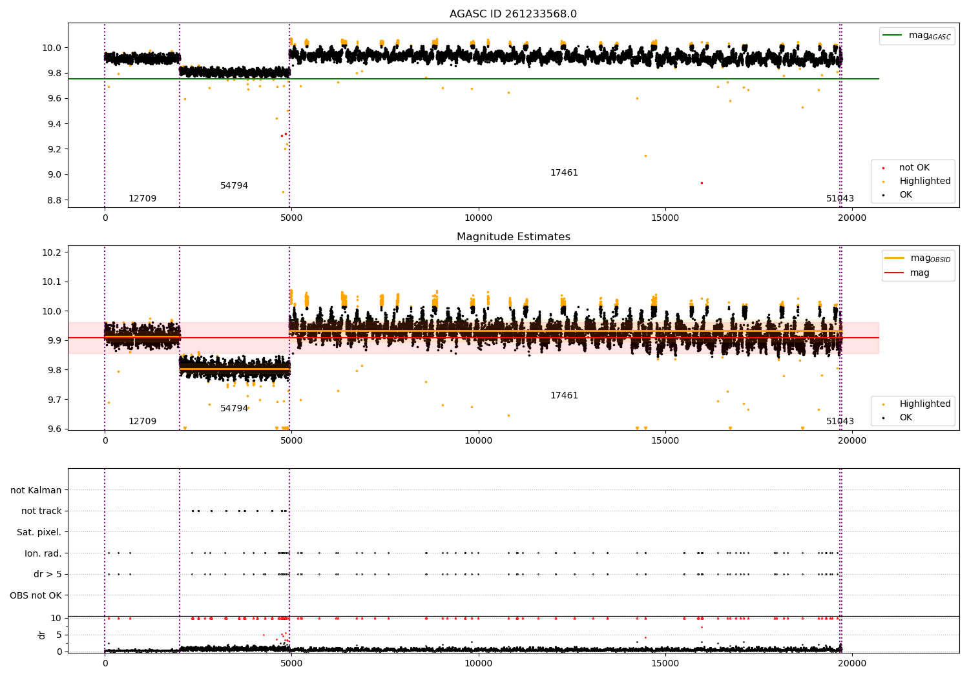Click the "Magnitude Estimates" plot title
Viewport: 969px width, 678px height.
(x=514, y=237)
